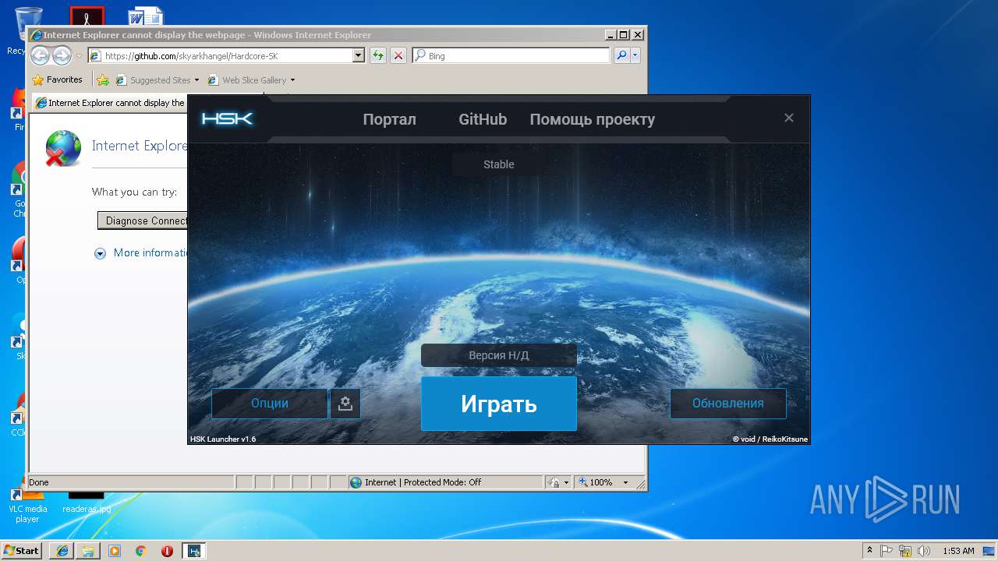Minimize Internet Explorer window
The height and width of the screenshot is (561, 998).
tap(609, 34)
